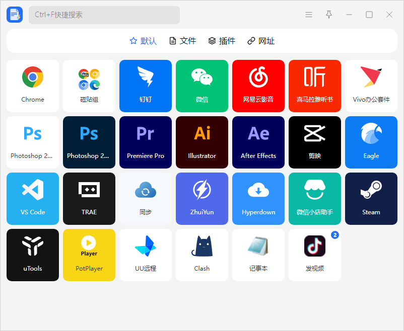Image resolution: width=404 pixels, height=331 pixels.
Task: Open UU远程 tile
Action: point(146,255)
